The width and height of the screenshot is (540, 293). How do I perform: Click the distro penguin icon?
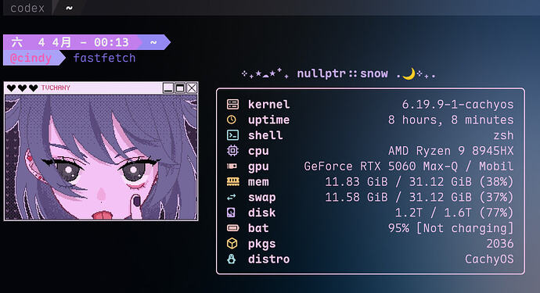click(x=232, y=259)
